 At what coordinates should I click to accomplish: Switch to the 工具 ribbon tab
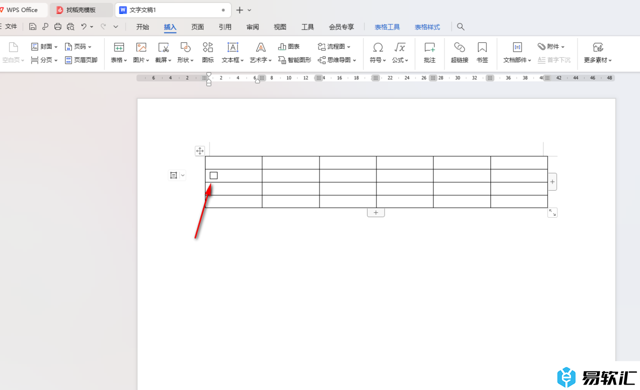pos(307,27)
